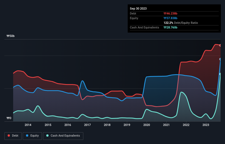Click the red Debt data point marker
Viewport: 225px width, 144px height.
click(220, 45)
